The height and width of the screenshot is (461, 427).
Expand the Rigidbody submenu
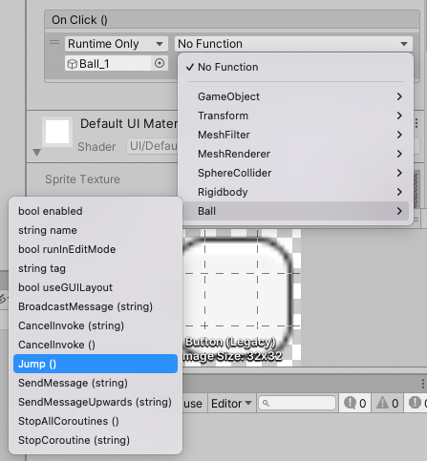coord(295,192)
